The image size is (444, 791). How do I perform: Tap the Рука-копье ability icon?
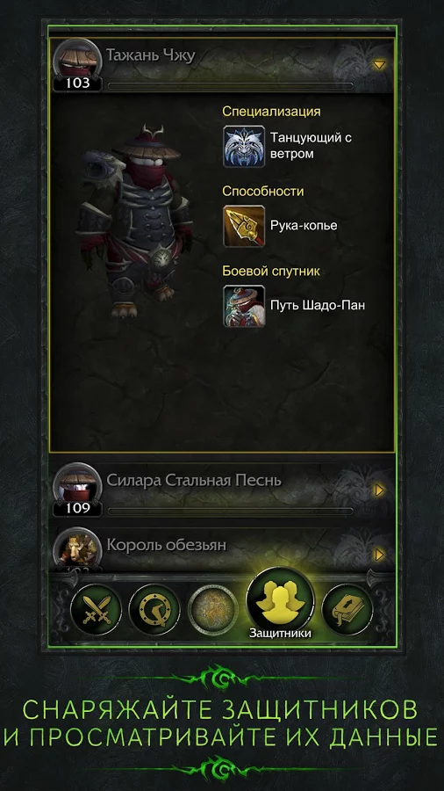pos(244,226)
